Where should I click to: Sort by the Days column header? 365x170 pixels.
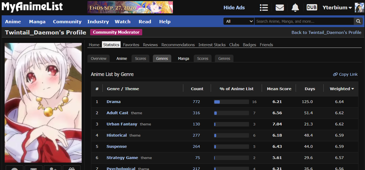pyautogui.click(x=310, y=89)
